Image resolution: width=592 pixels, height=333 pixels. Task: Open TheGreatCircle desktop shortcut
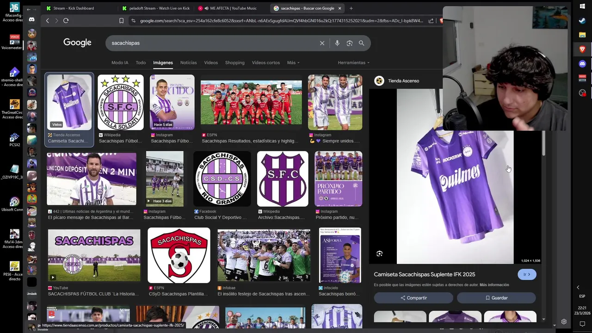(x=14, y=108)
